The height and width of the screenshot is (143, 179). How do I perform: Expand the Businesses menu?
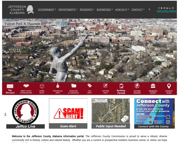[x=105, y=10]
